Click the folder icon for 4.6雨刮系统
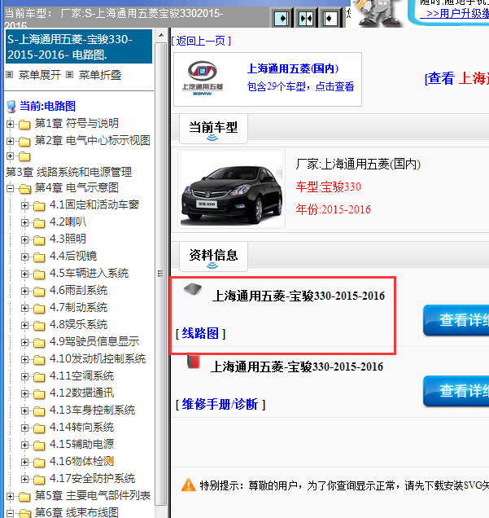Screen dimensions: 489x518 [39, 292]
